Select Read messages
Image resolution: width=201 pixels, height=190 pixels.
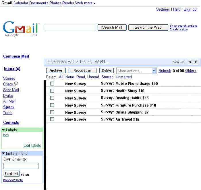pyautogui.click(x=81, y=77)
